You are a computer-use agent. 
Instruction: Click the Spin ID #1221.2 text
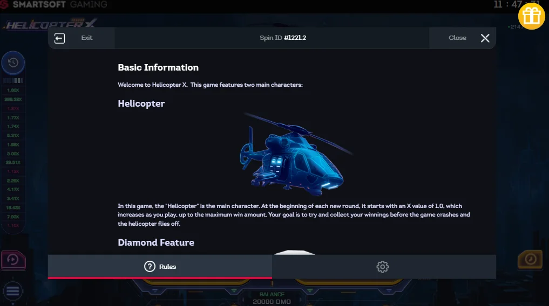(x=283, y=38)
